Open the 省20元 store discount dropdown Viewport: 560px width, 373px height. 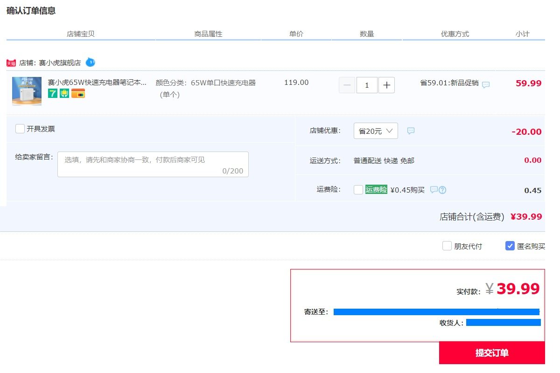[376, 131]
